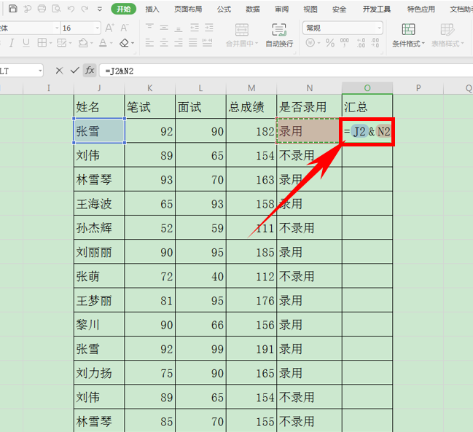Select column J header
Screen dimensions: 473x432
point(99,87)
